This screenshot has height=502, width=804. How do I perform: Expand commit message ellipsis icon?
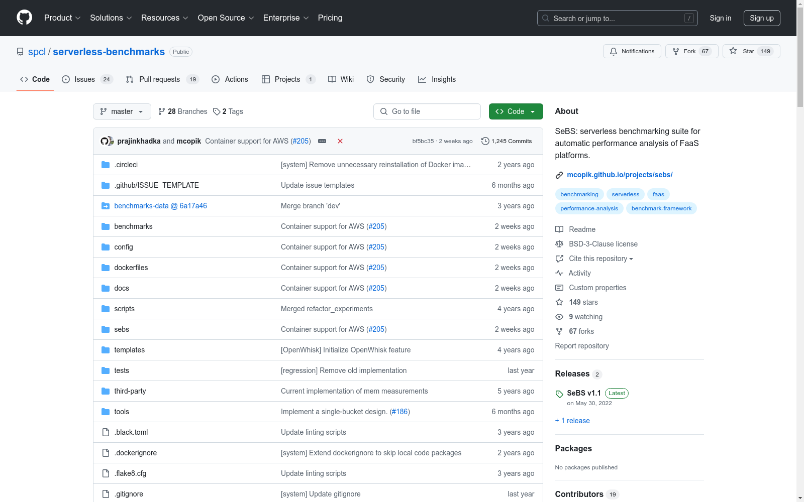pos(322,141)
